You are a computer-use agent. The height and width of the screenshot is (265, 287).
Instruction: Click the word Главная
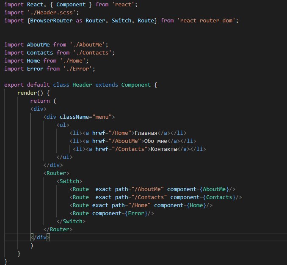[x=146, y=133]
